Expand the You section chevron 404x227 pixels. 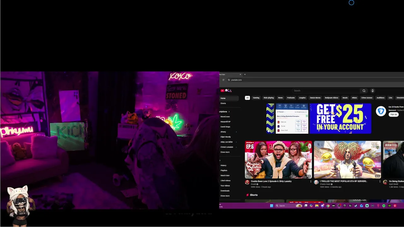click(220, 160)
